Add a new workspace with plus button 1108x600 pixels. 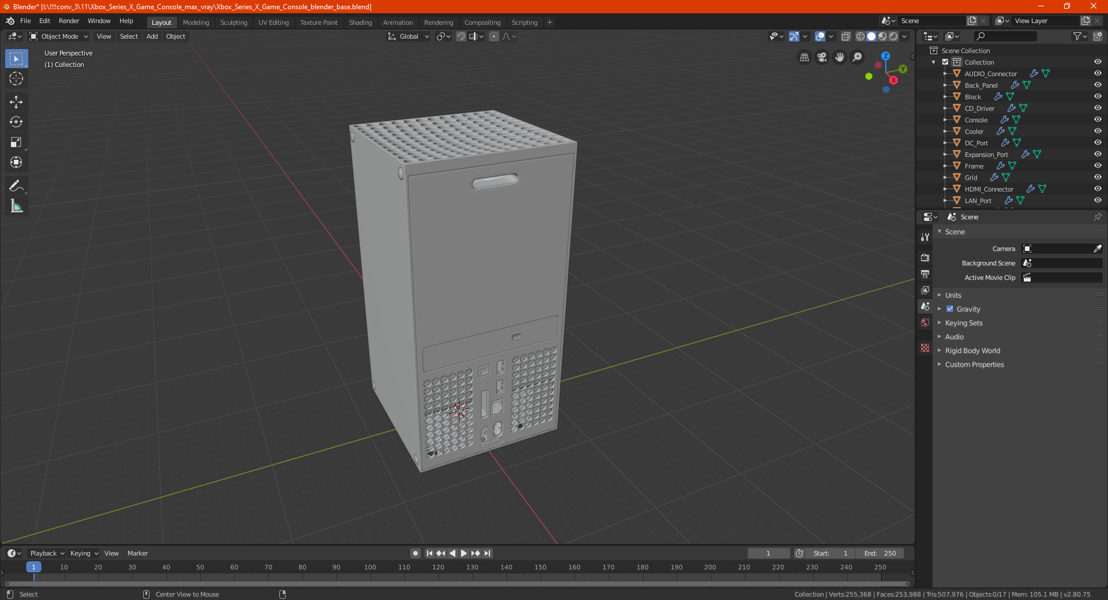coord(549,22)
